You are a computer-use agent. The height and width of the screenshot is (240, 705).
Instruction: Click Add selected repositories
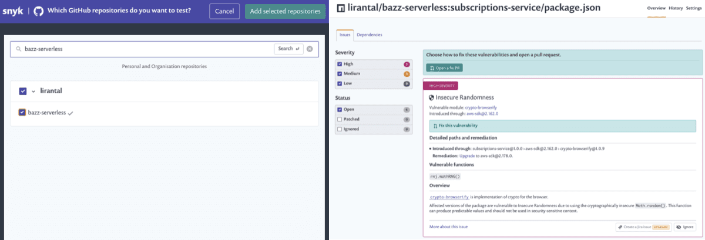coord(285,11)
